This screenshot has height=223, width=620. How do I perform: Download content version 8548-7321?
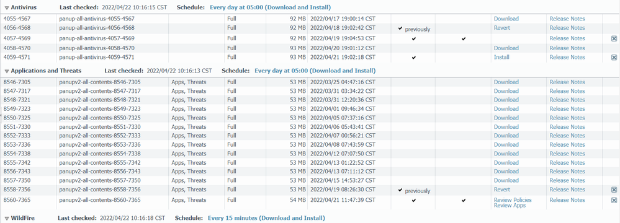click(x=506, y=100)
